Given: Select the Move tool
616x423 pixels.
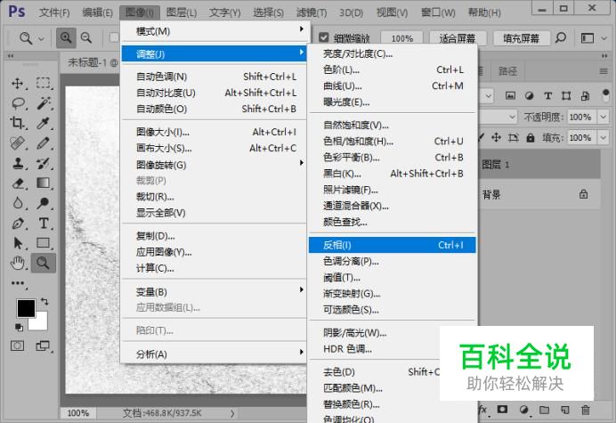Looking at the screenshot, I should pyautogui.click(x=17, y=84).
